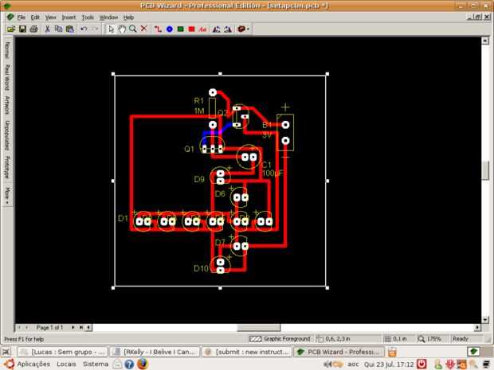Click the 175% zoom level indicator

point(429,339)
